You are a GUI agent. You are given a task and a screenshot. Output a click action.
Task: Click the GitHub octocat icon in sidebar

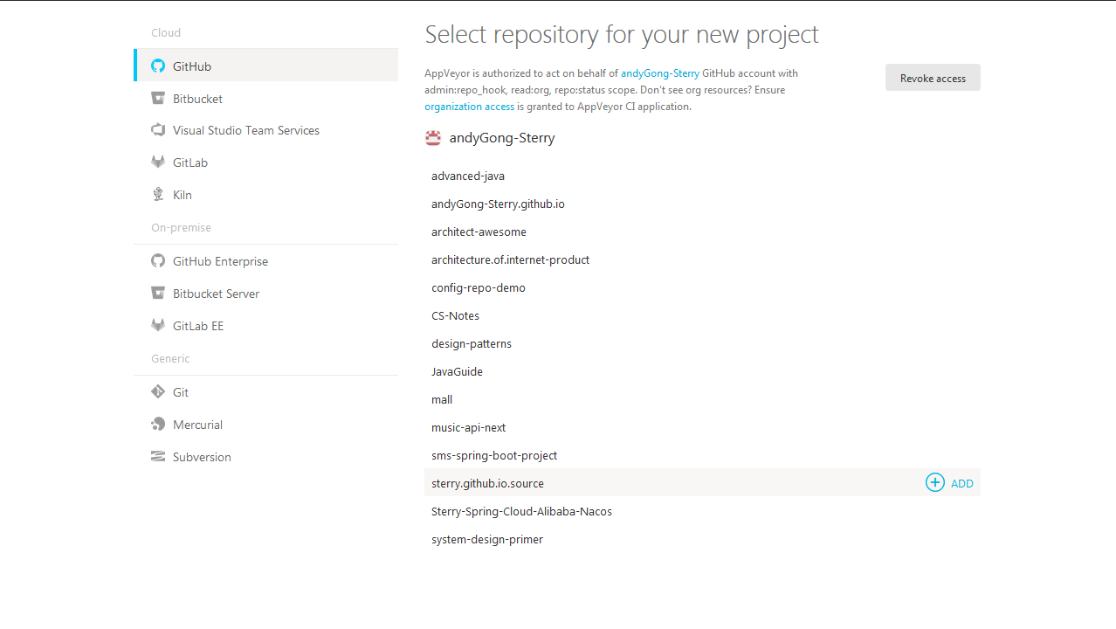pyautogui.click(x=158, y=66)
